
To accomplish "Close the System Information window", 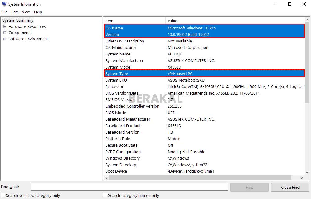I will click(304, 4).
